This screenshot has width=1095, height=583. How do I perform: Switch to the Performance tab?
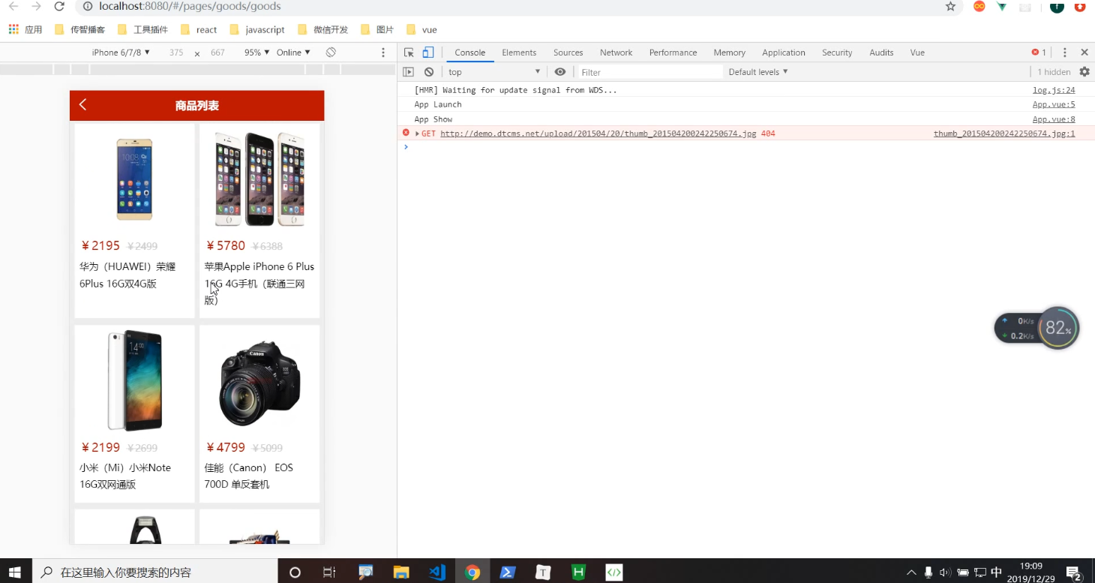coord(673,53)
